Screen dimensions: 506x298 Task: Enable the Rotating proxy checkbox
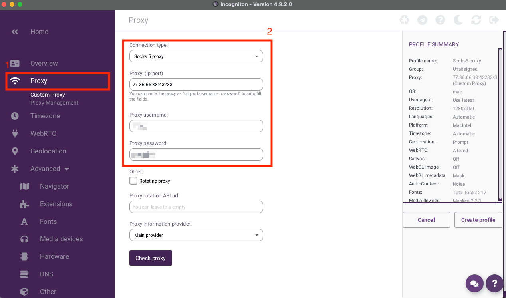[133, 181]
